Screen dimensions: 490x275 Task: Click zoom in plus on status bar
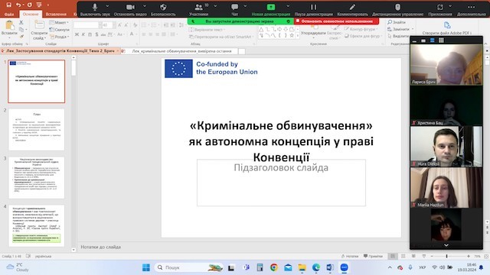[x=469, y=257]
